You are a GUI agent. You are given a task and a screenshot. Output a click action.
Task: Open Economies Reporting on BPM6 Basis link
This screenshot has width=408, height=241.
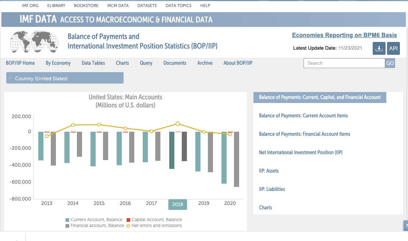344,35
